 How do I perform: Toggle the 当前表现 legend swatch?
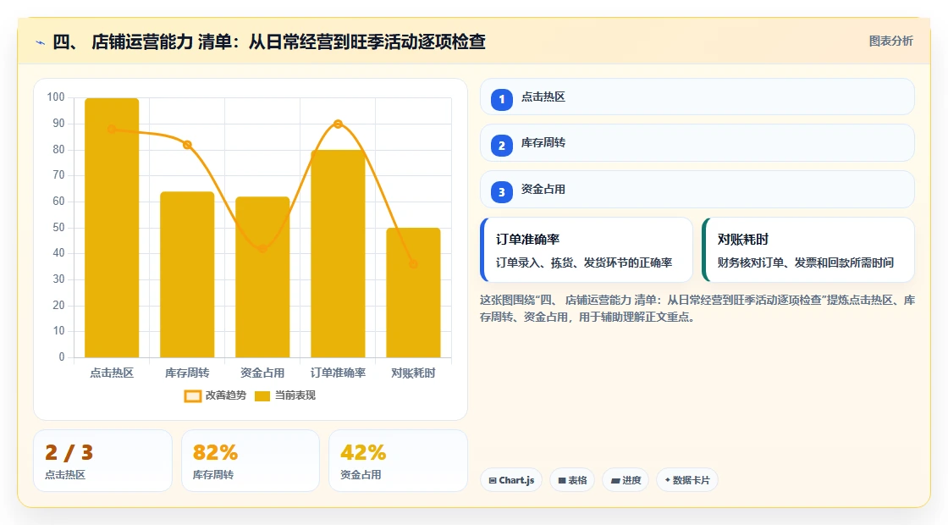pyautogui.click(x=262, y=395)
